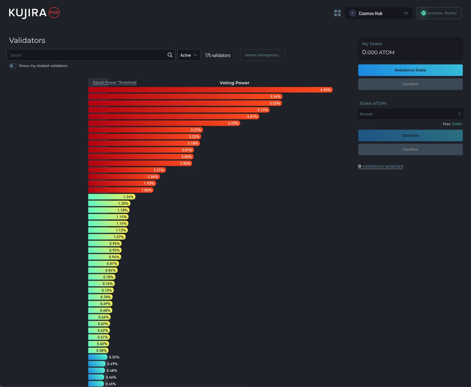Click the search magnifier icon

click(170, 55)
